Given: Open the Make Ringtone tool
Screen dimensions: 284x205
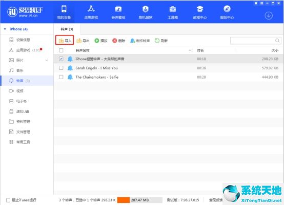Looking at the screenshot, I should tap(140, 41).
